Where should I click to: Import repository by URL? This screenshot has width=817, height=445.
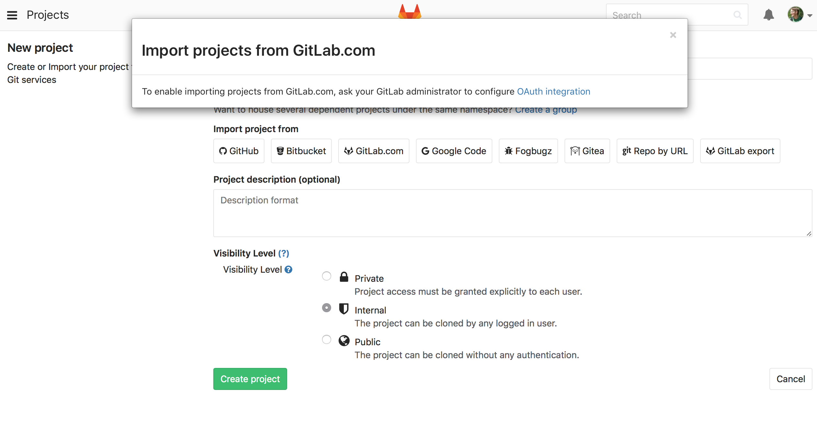[x=655, y=151]
